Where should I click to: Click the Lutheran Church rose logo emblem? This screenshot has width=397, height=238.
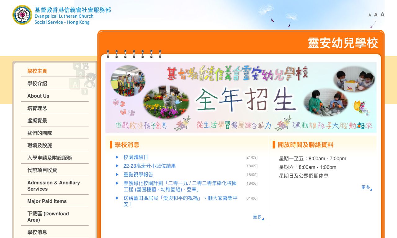pos(22,15)
